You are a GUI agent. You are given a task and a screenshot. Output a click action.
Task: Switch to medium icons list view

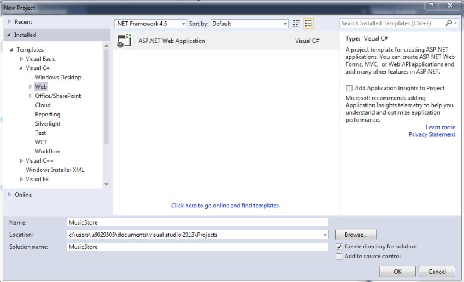tap(309, 24)
